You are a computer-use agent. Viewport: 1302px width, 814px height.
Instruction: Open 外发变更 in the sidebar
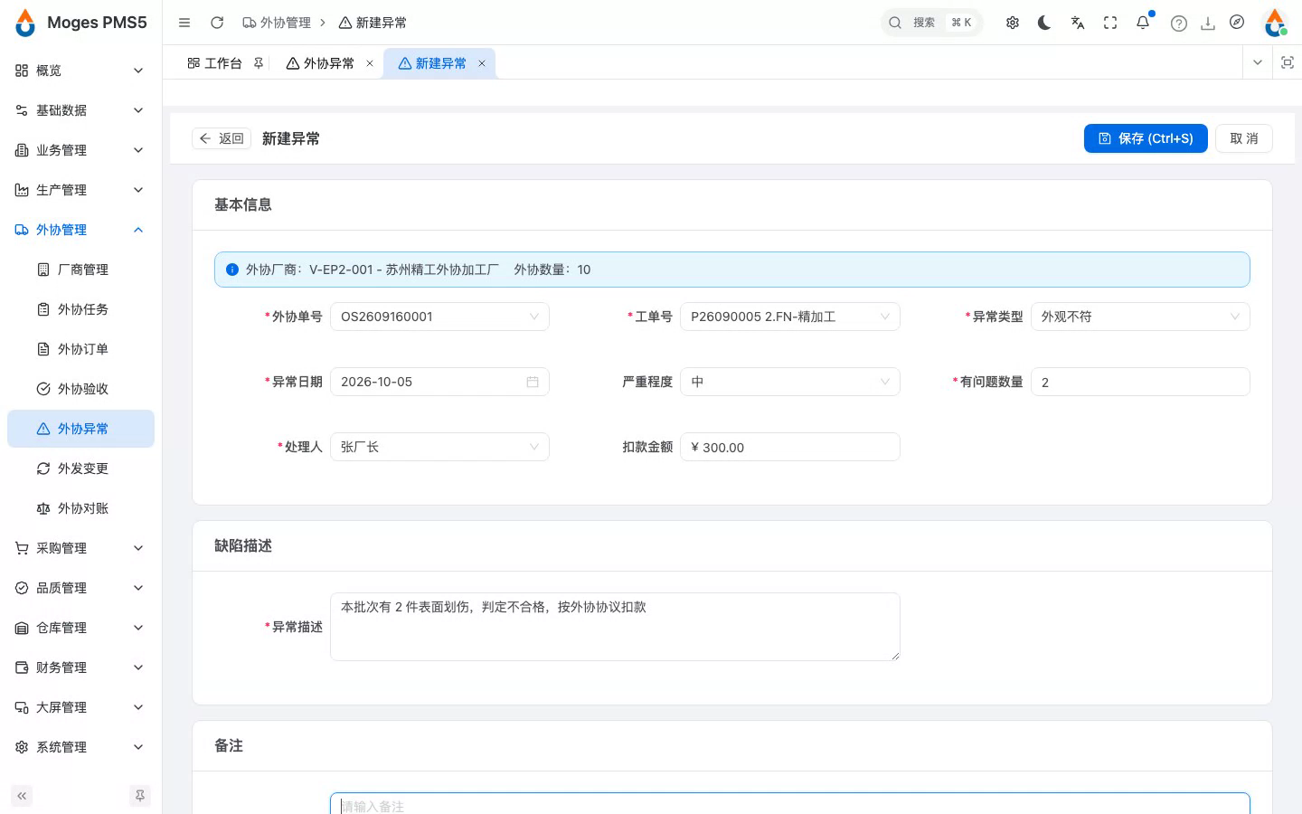pos(80,469)
